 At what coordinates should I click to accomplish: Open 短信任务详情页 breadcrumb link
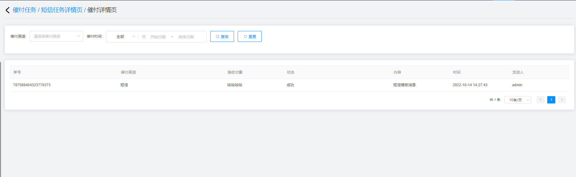coord(62,10)
